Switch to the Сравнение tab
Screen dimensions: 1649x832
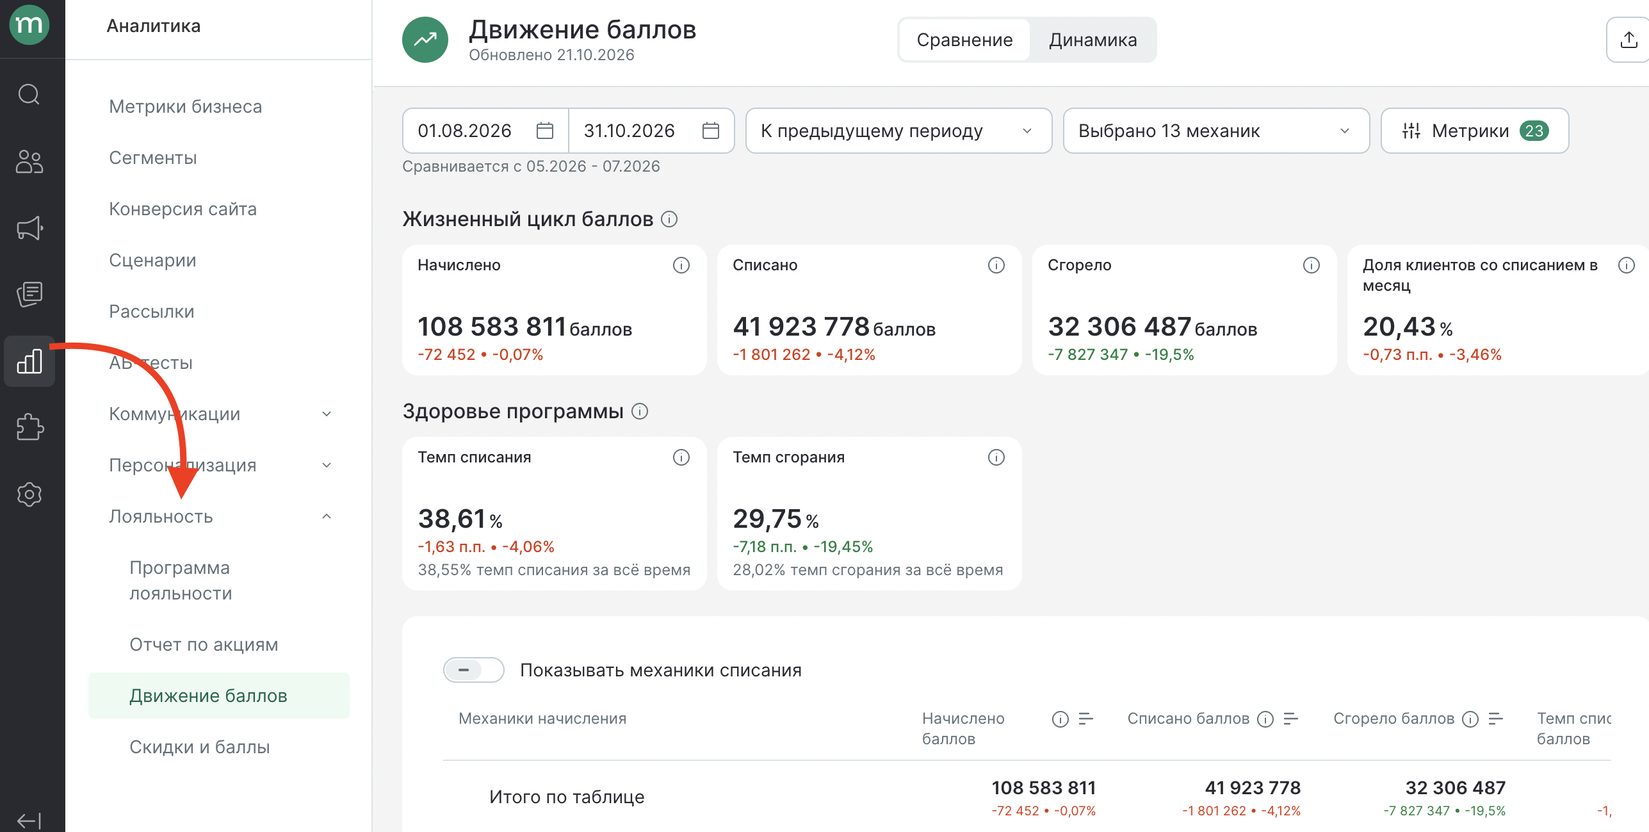pyautogui.click(x=964, y=40)
